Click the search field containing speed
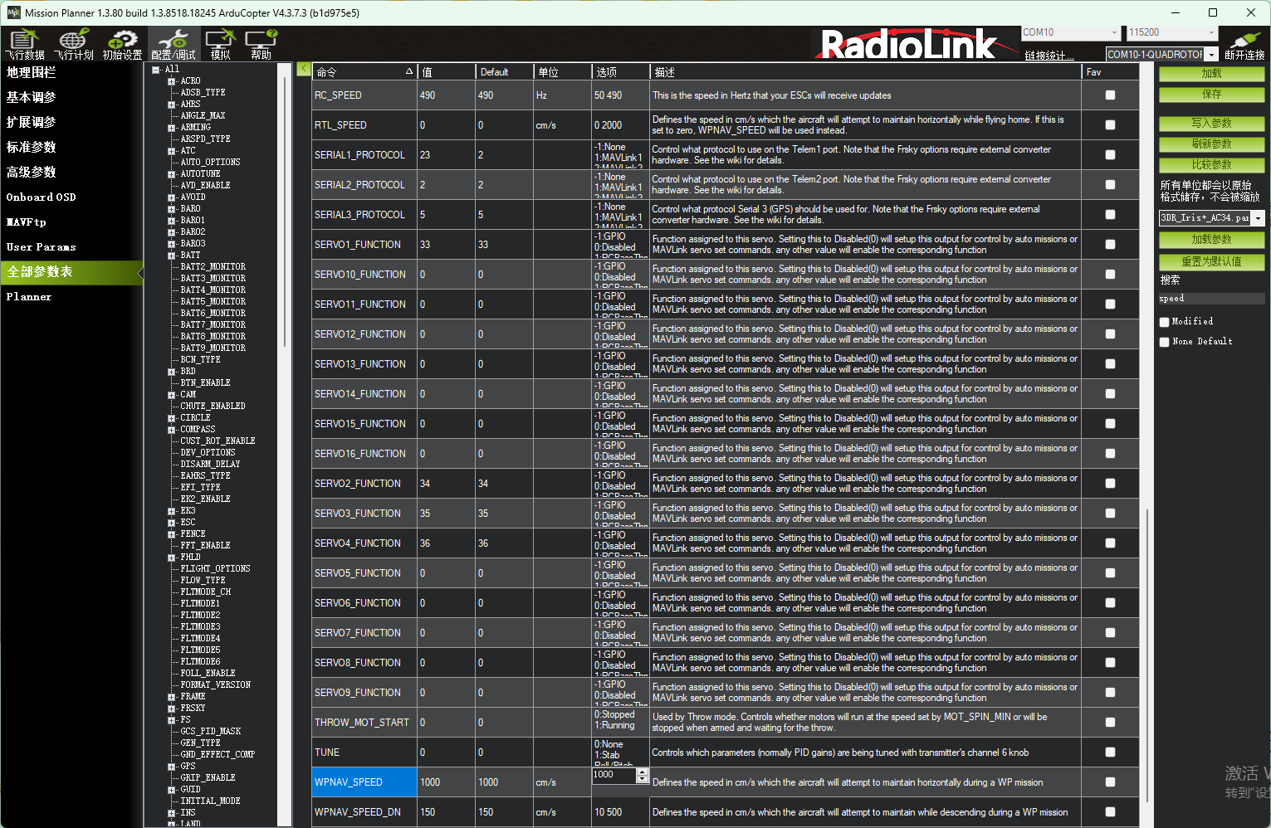Viewport: 1271px width, 828px height. 1210,299
